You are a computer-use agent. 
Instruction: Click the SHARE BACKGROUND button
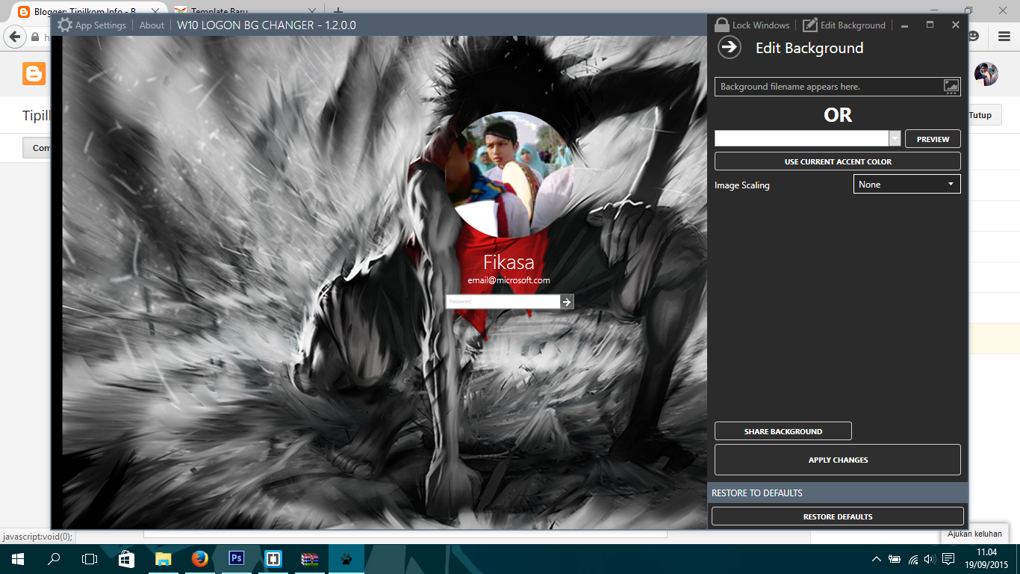coord(783,430)
